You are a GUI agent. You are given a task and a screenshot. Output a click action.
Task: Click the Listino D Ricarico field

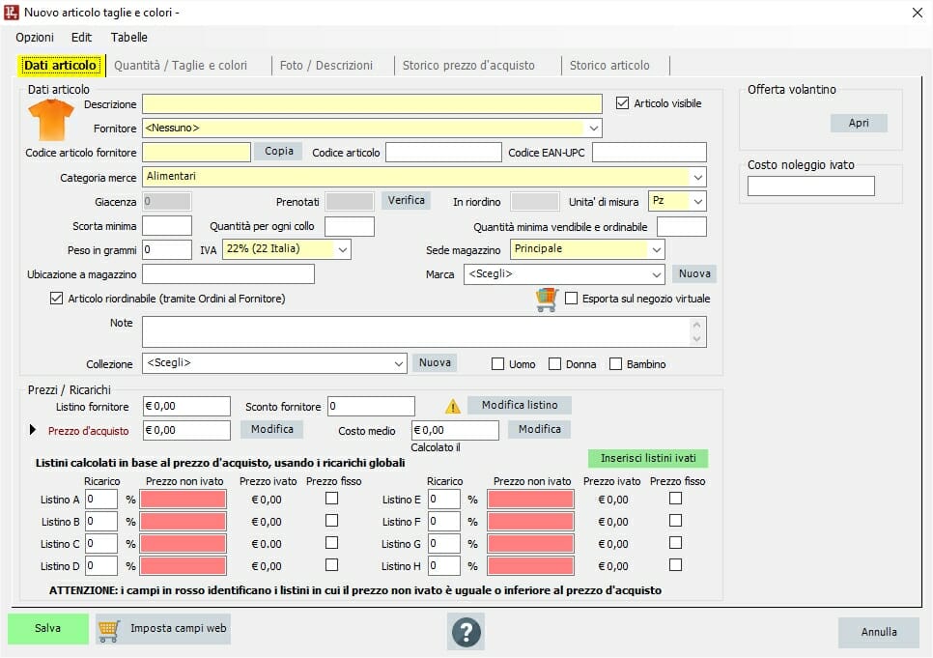[101, 565]
